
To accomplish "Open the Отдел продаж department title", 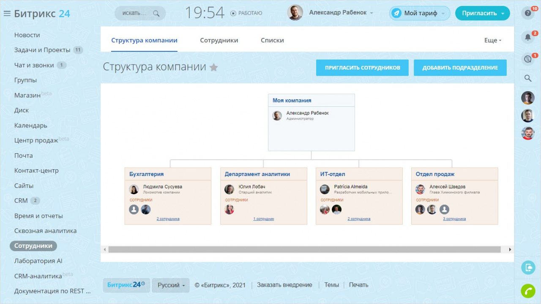I will tap(435, 174).
